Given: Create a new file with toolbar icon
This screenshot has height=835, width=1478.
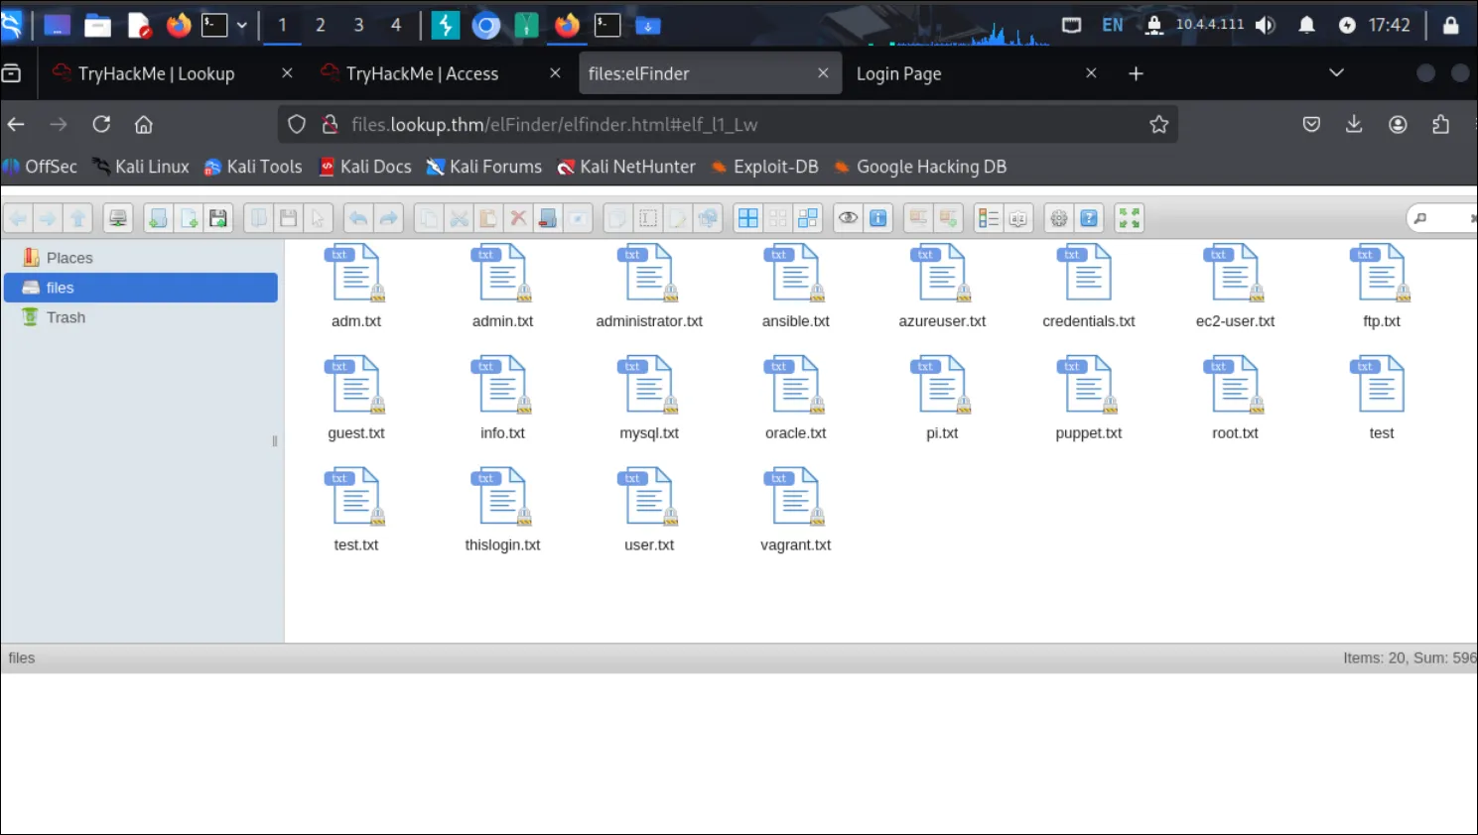Looking at the screenshot, I should (x=189, y=218).
